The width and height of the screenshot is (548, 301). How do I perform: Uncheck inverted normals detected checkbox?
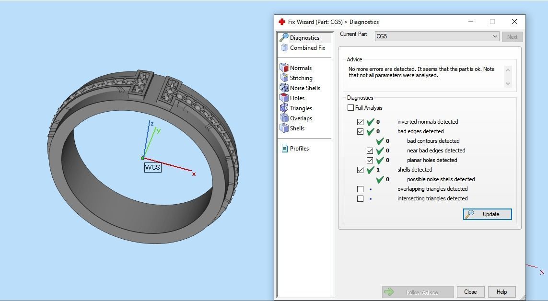pos(361,122)
